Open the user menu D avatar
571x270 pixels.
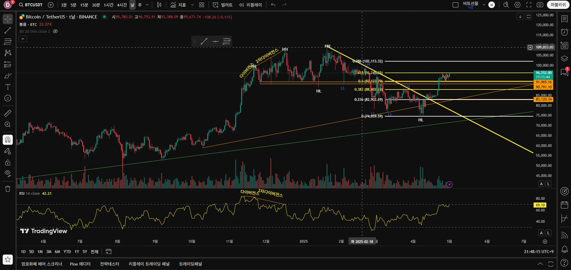pyautogui.click(x=8, y=5)
